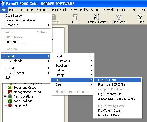Select Pig Weight Data import
This screenshot has height=122, width=147.
click(x=117, y=111)
